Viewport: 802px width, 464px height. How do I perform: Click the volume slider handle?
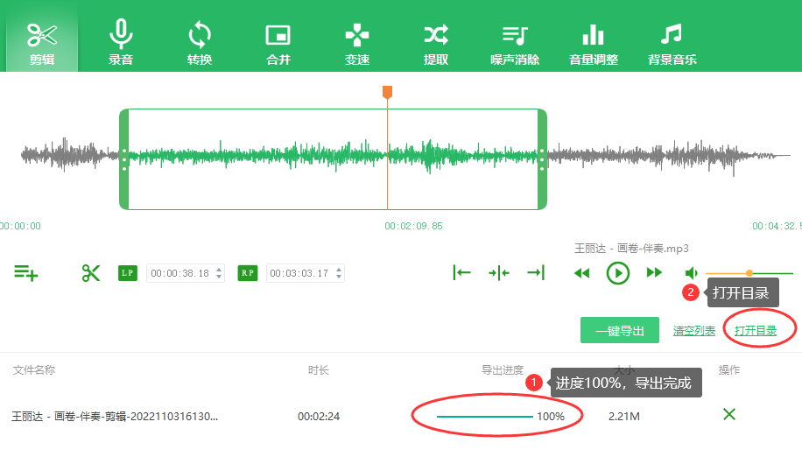click(749, 273)
